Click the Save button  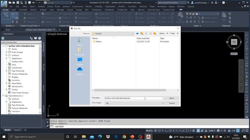click(x=172, y=98)
